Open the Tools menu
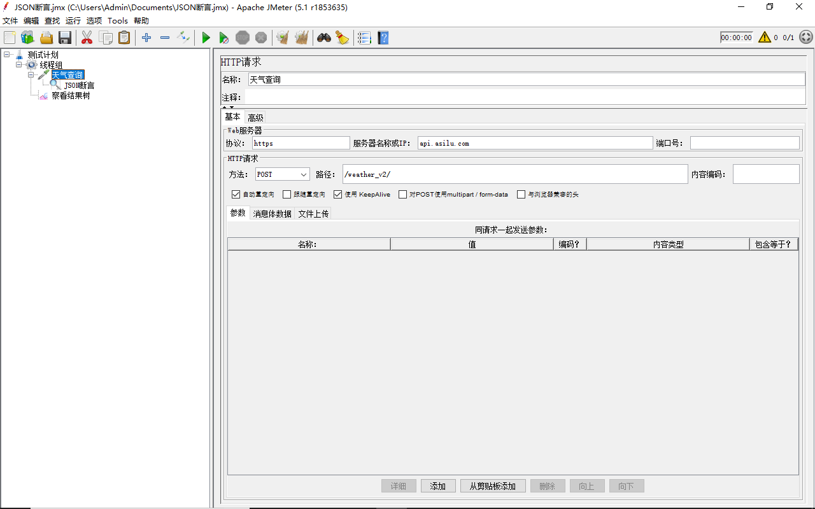Viewport: 815px width, 509px height. pos(118,21)
